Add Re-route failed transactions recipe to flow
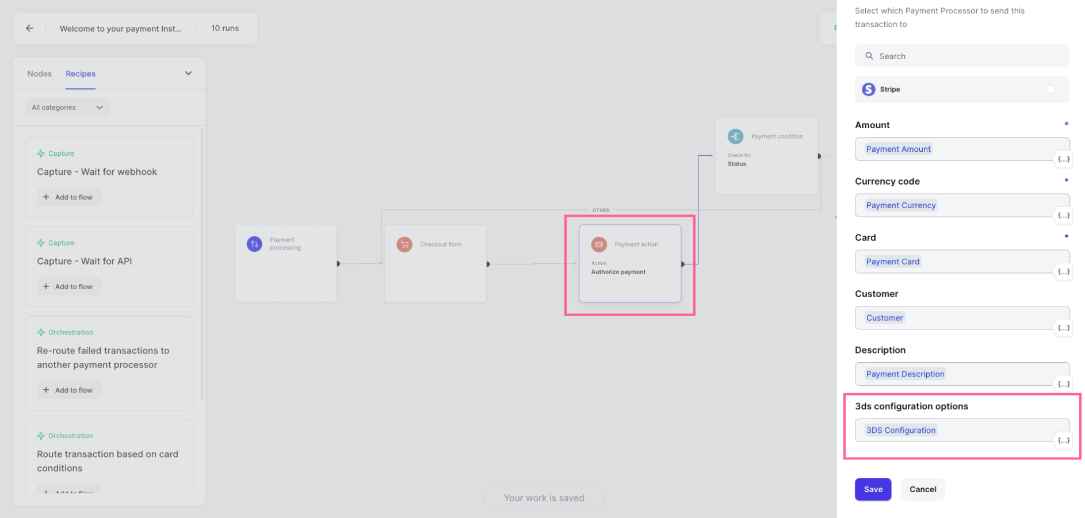 [x=68, y=390]
